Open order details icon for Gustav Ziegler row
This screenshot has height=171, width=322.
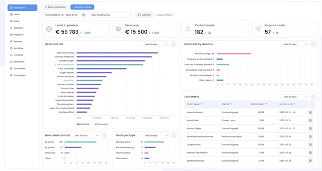[x=310, y=128]
